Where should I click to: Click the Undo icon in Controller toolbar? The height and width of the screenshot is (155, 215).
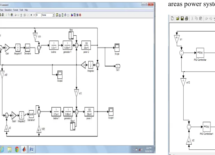point(25,15)
